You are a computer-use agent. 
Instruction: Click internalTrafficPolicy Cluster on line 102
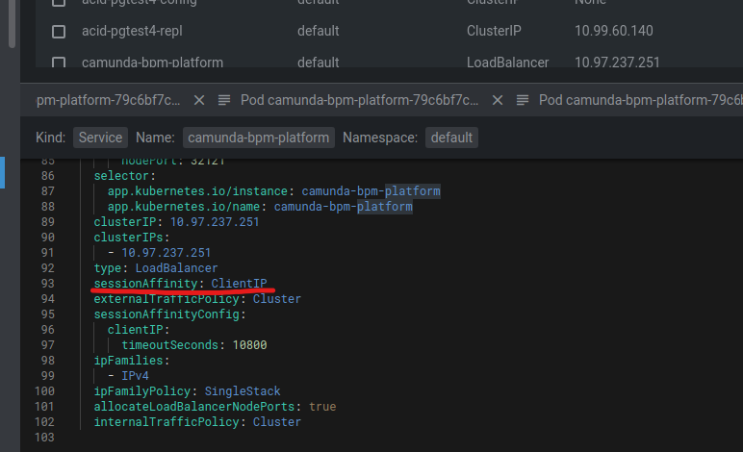coord(197,422)
